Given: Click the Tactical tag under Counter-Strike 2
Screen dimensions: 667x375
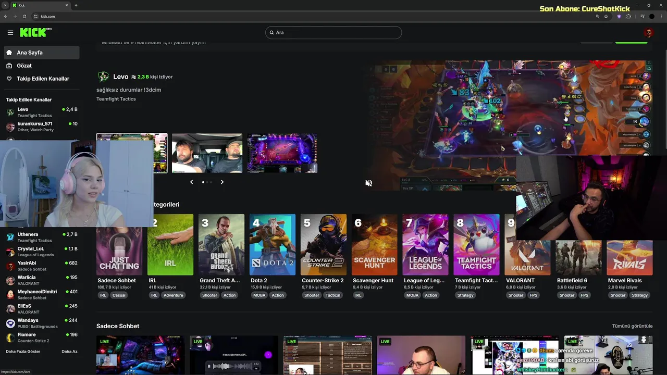Looking at the screenshot, I should tap(333, 295).
